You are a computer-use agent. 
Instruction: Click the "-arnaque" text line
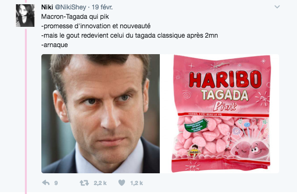pos(55,45)
